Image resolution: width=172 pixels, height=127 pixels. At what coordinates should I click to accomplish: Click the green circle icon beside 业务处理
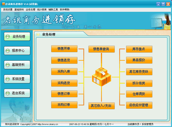click(x=8, y=37)
